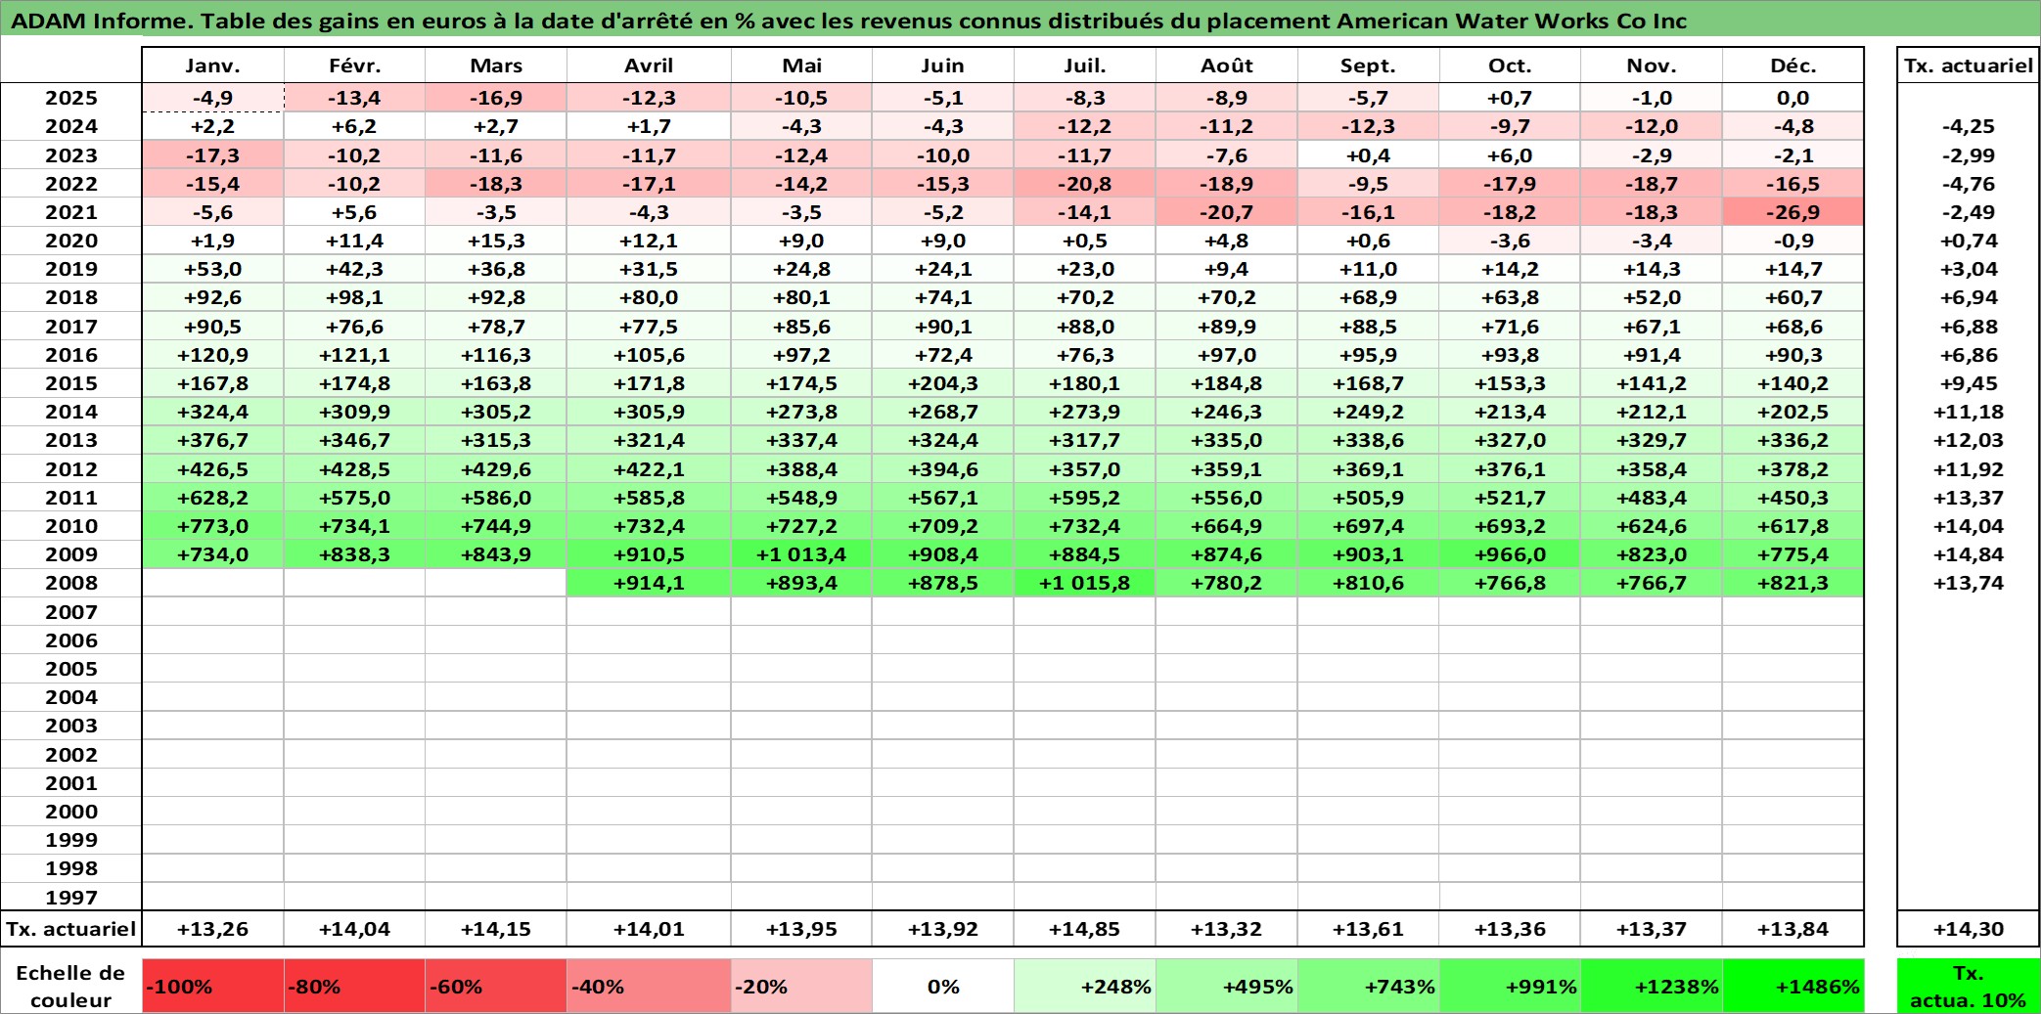Viewport: 2041px width, 1014px height.
Task: Select the red -100% color scale swatch
Action: 213,986
